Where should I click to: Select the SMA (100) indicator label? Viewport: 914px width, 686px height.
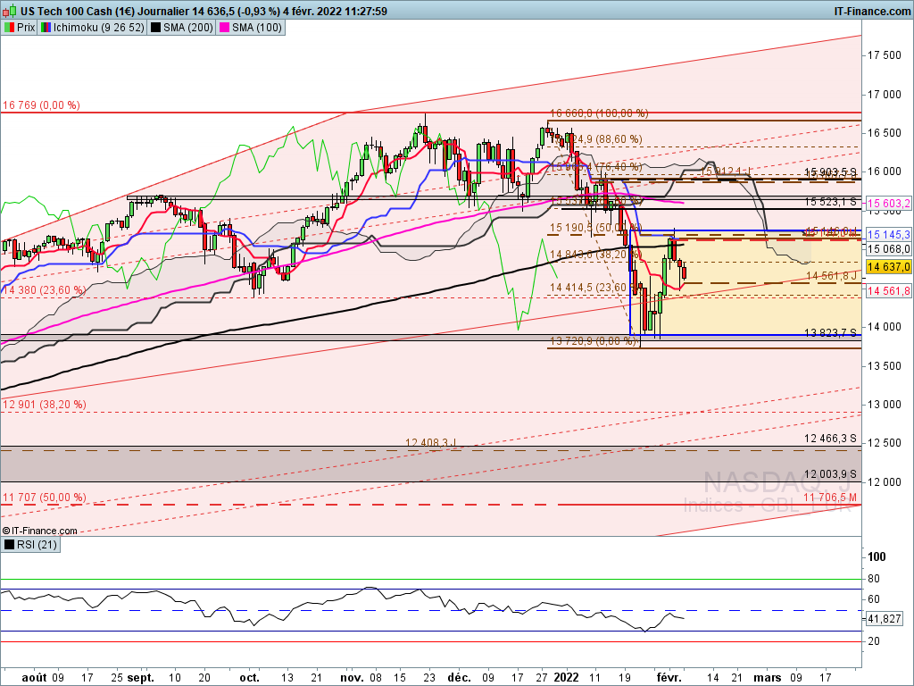coord(256,28)
